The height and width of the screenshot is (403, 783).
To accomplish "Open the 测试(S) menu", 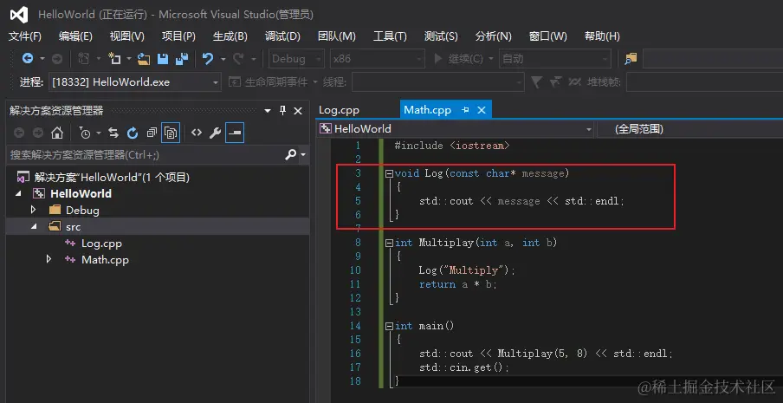I will coord(441,36).
